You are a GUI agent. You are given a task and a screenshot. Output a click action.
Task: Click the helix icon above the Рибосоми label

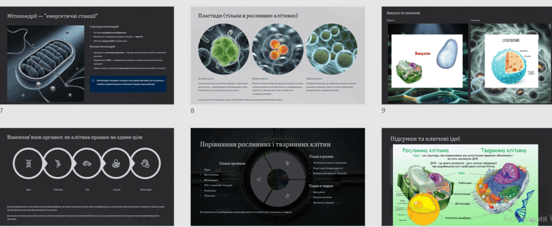click(x=58, y=164)
